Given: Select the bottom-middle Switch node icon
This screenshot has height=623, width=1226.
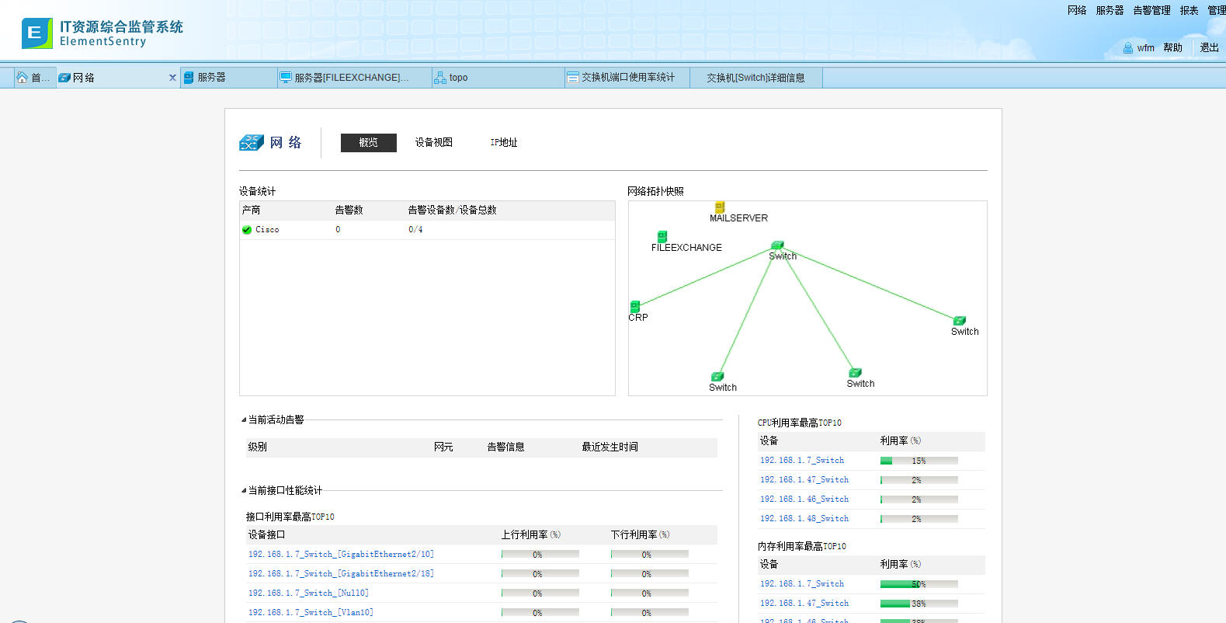Looking at the screenshot, I should point(855,373).
